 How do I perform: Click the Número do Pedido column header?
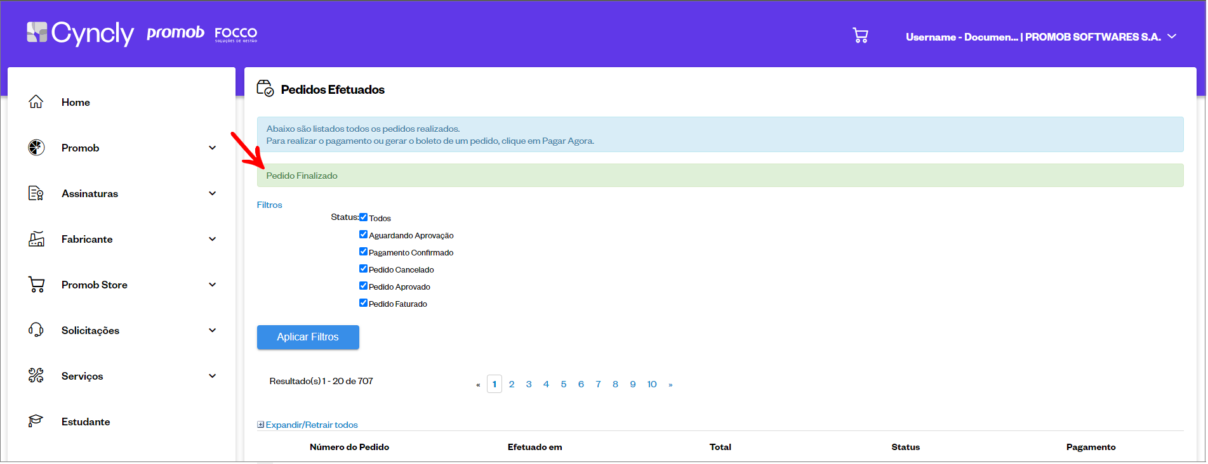click(x=349, y=447)
